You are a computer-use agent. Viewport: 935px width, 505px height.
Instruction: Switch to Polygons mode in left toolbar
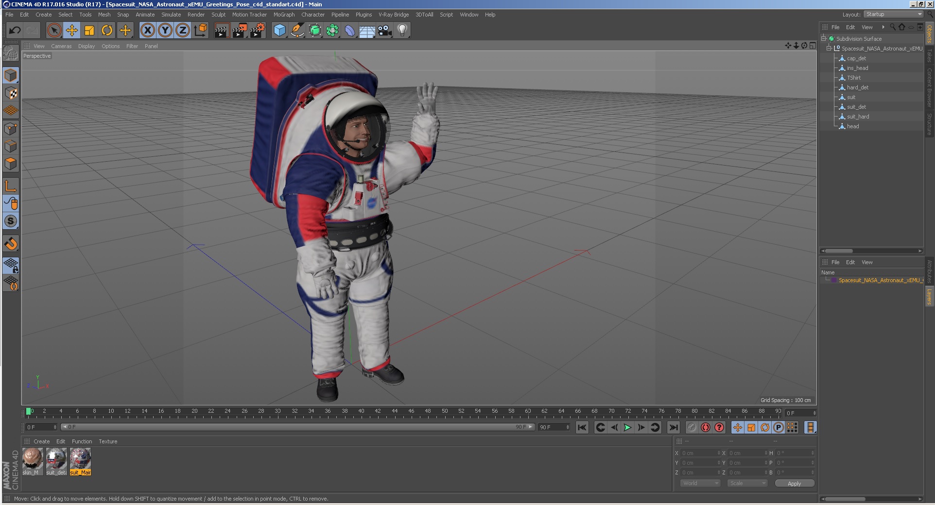pos(11,164)
